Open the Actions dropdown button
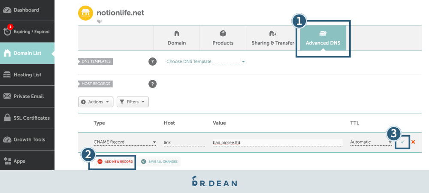Image resolution: width=429 pixels, height=193 pixels. pyautogui.click(x=96, y=102)
